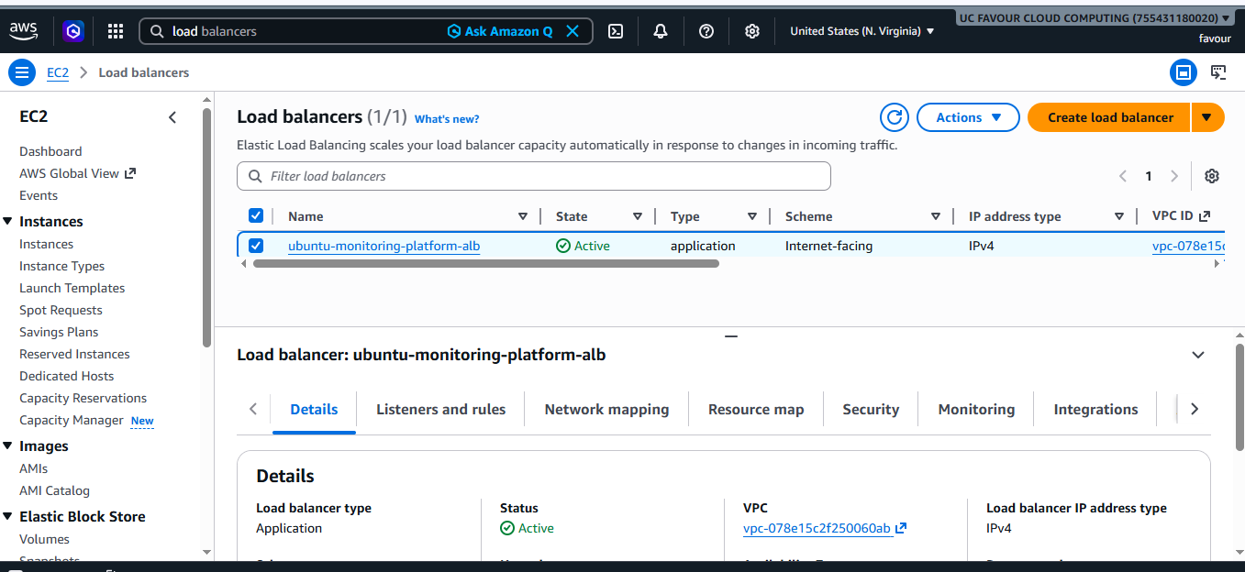Switch to the Security tab
The height and width of the screenshot is (572, 1245).
(x=871, y=410)
